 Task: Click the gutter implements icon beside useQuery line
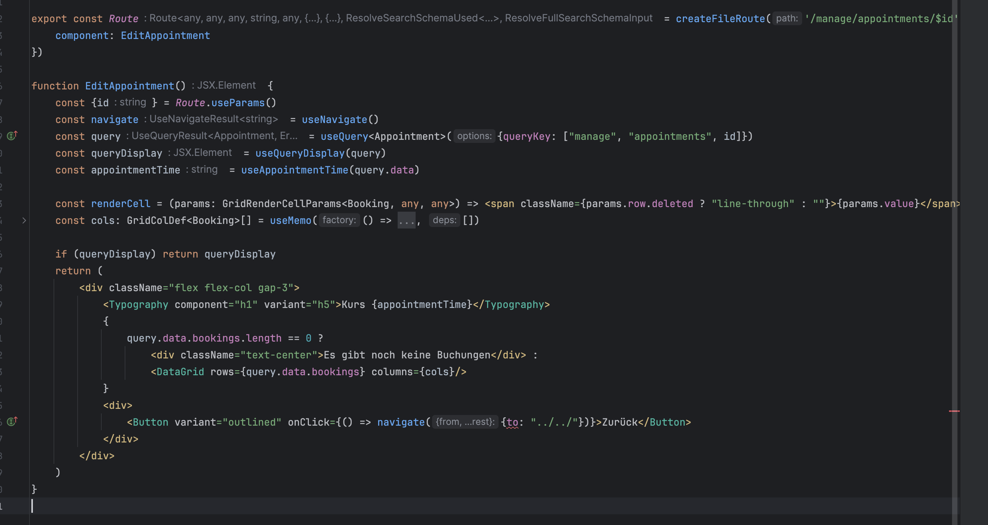(12, 136)
